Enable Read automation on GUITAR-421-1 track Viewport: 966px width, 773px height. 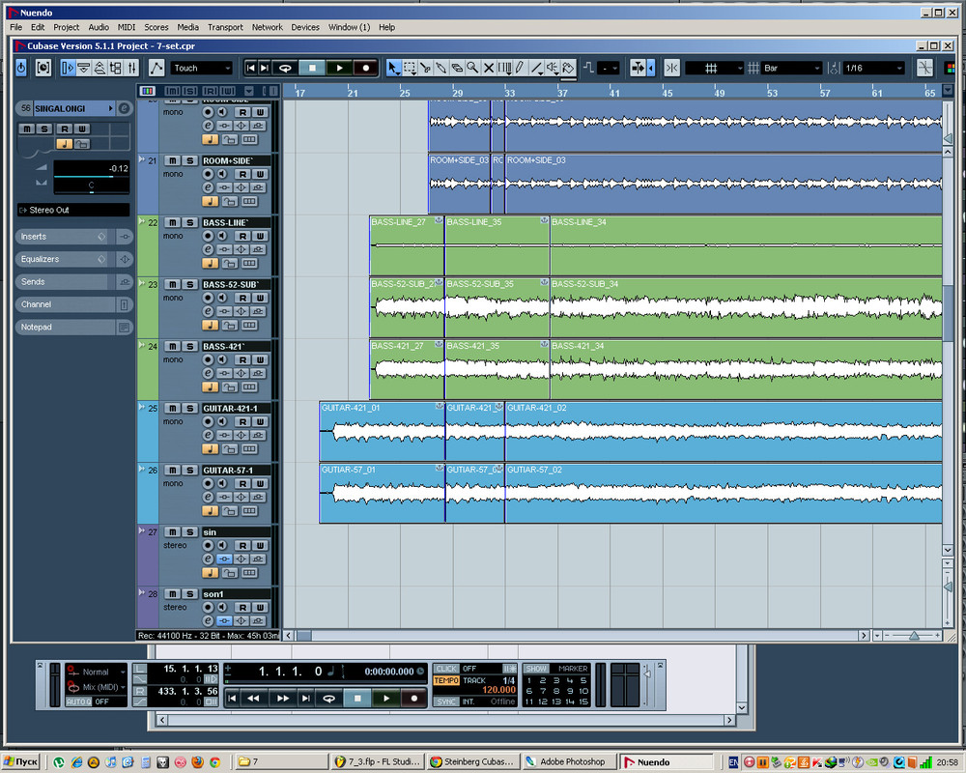243,421
